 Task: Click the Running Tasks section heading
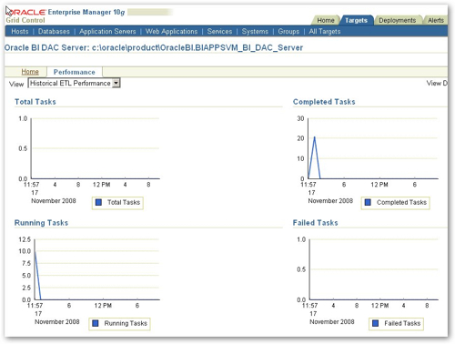tap(41, 223)
